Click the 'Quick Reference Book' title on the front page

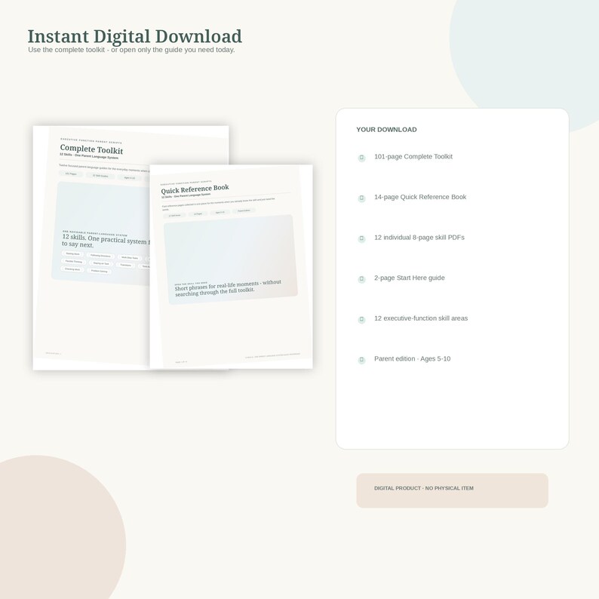195,189
